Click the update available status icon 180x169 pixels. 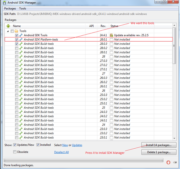[x=111, y=35]
